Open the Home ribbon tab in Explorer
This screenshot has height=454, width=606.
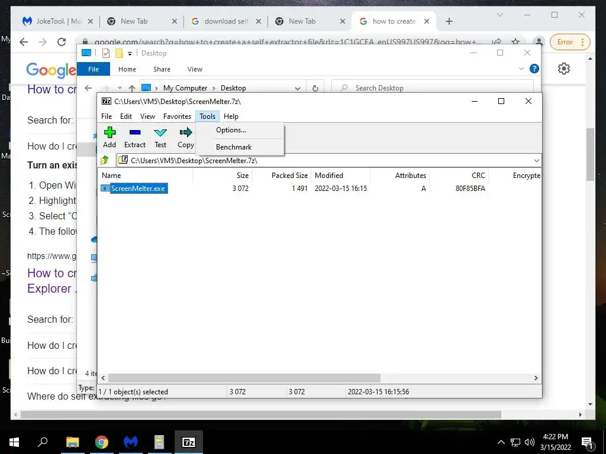127,69
